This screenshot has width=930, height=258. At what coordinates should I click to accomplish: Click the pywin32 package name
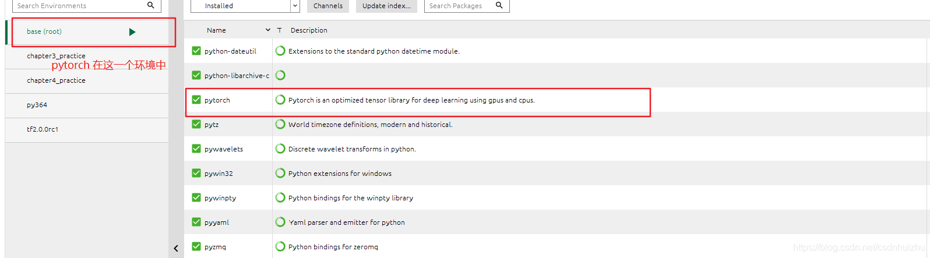pyautogui.click(x=219, y=174)
